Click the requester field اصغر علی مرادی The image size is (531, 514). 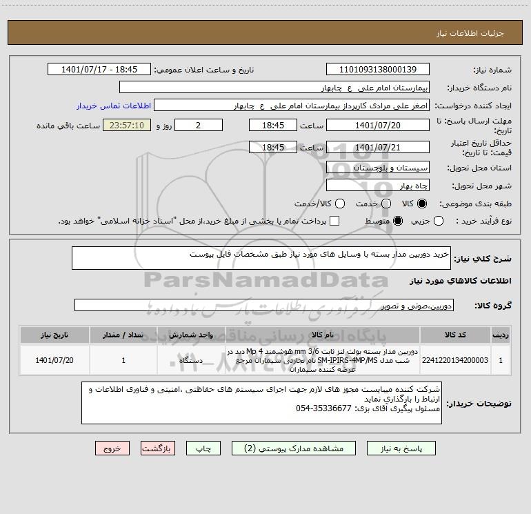click(x=292, y=106)
